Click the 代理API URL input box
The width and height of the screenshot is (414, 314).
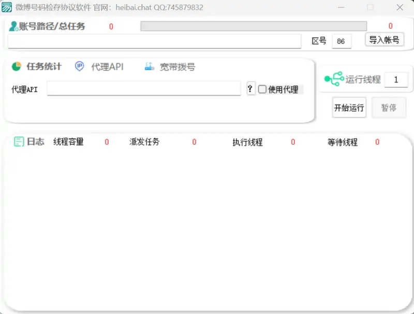(x=144, y=89)
